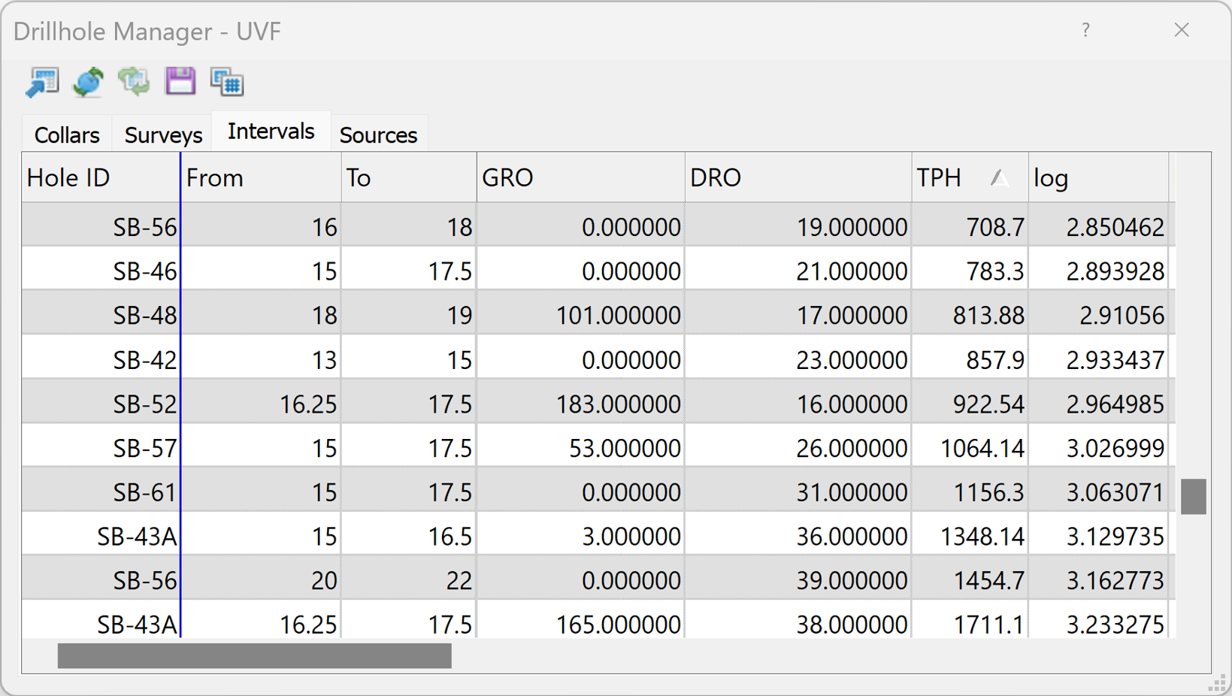Switch to the Intervals tab

click(x=271, y=130)
